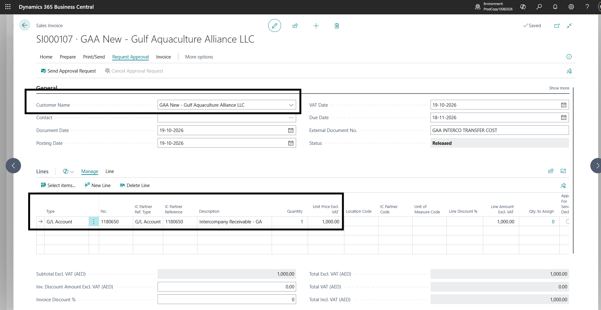The height and width of the screenshot is (310, 601).
Task: Open the Invoice tab
Action: tap(164, 57)
